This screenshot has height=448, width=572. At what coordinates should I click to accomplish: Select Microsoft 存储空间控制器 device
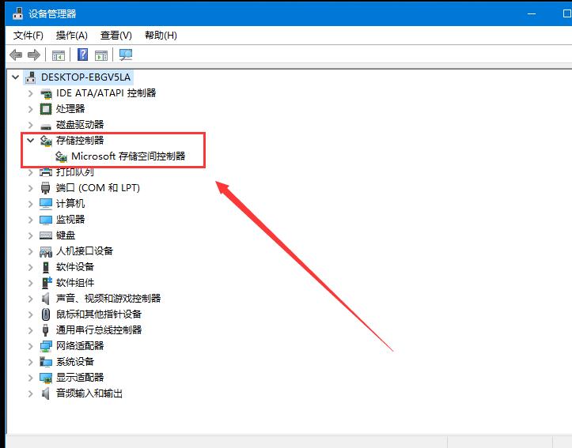[128, 156]
